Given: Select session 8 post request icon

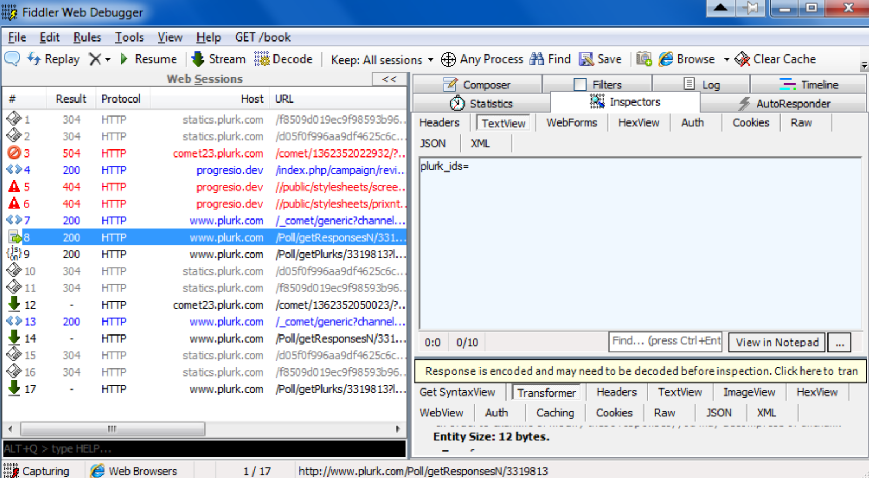Looking at the screenshot, I should pyautogui.click(x=14, y=237).
